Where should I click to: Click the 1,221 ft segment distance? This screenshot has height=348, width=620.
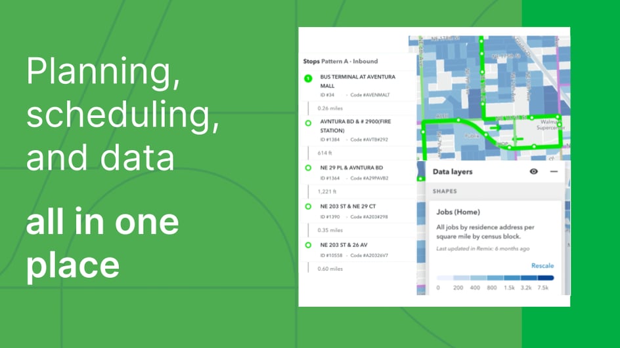pyautogui.click(x=326, y=191)
